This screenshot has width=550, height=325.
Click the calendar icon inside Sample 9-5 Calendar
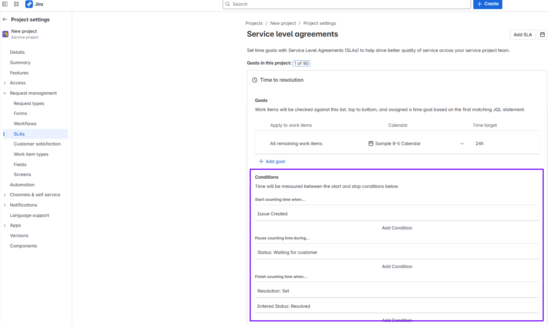[370, 143]
